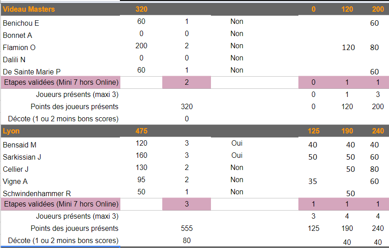Click Videau Points des joueurs présents 320
Image resolution: width=389 pixels, height=248 pixels.
click(x=187, y=107)
